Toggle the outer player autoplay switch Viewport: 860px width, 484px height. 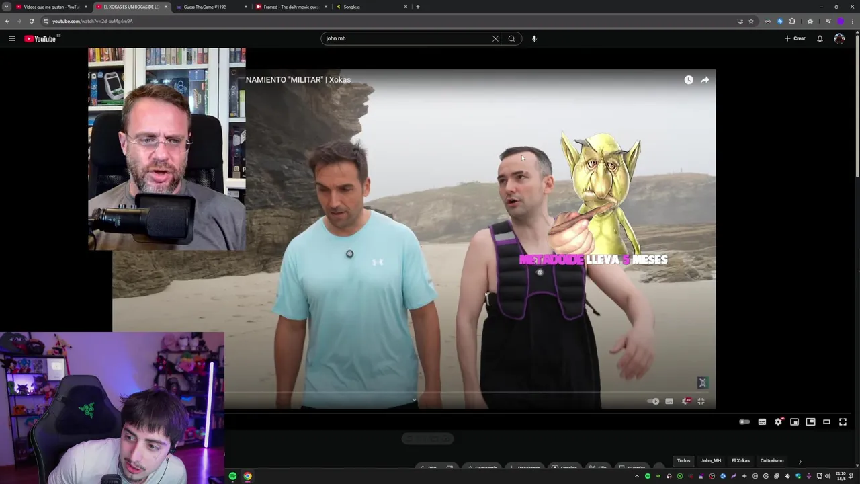pyautogui.click(x=744, y=421)
